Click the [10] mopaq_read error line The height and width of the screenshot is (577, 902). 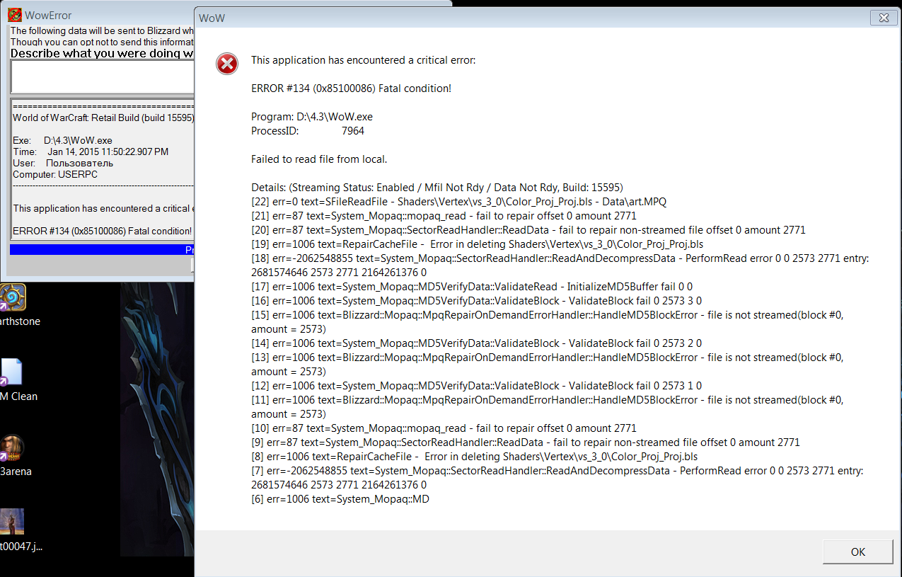coord(444,428)
